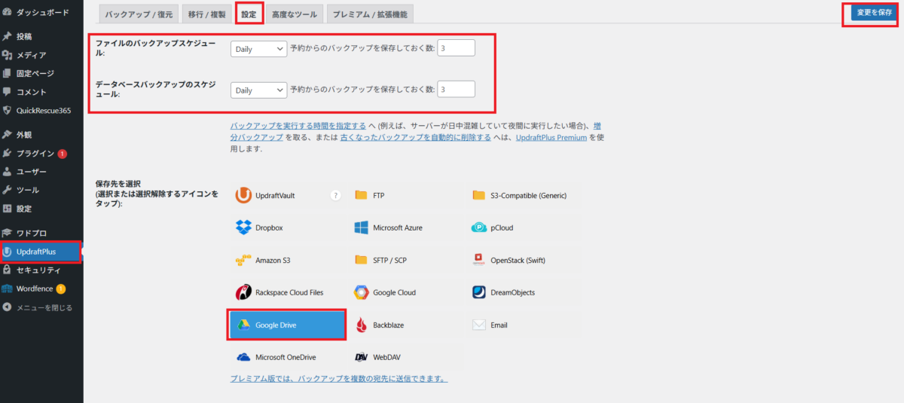The height and width of the screenshot is (403, 904).
Task: Open the 高度なツール tab
Action: [x=295, y=14]
